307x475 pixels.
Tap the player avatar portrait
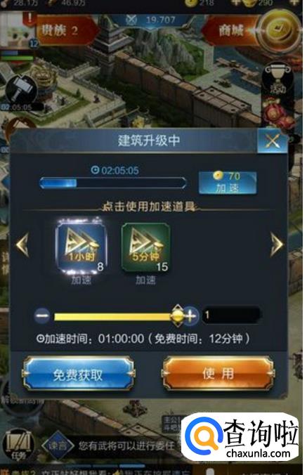coord(15,32)
